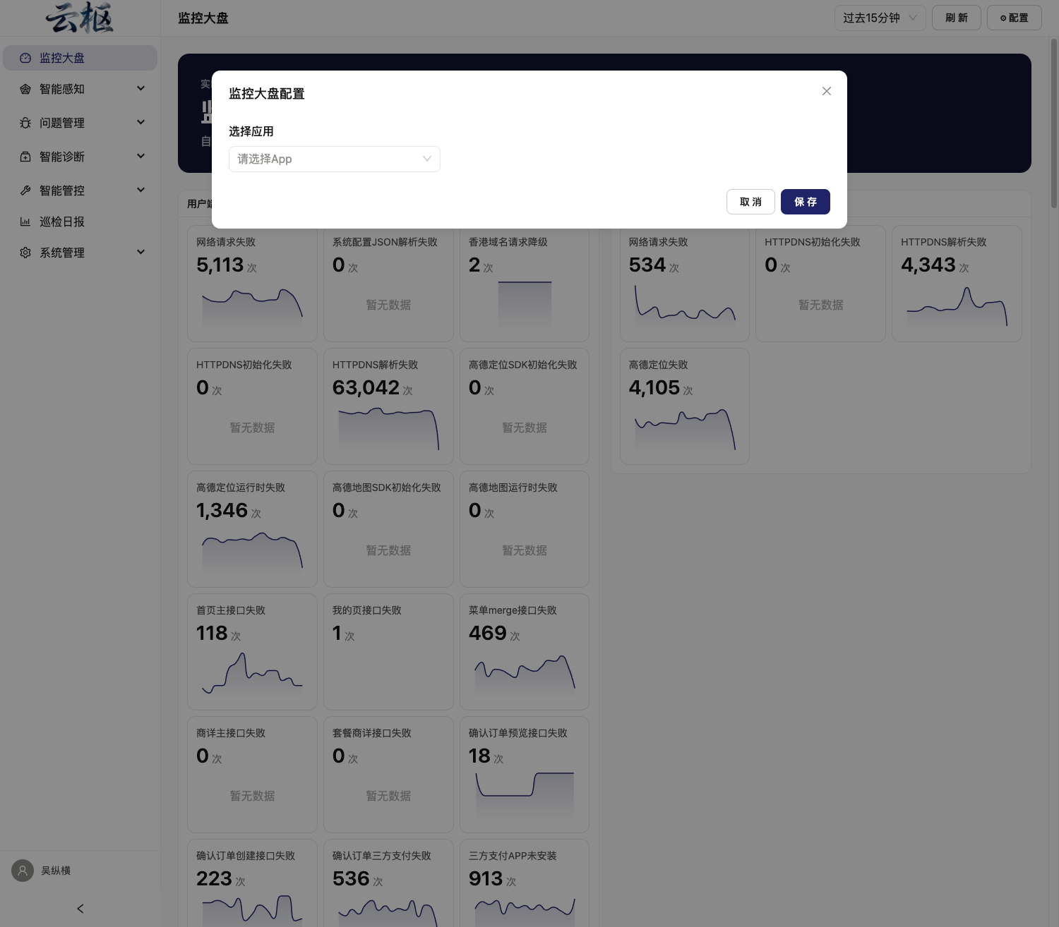
Task: Click the user avatar icon for 吴纵横
Action: [23, 871]
